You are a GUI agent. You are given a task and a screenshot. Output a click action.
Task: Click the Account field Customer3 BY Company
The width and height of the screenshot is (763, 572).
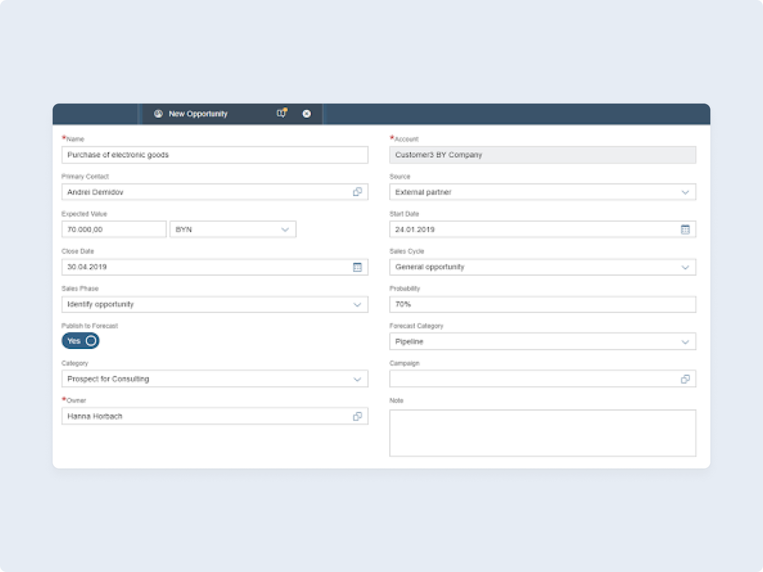pos(543,155)
